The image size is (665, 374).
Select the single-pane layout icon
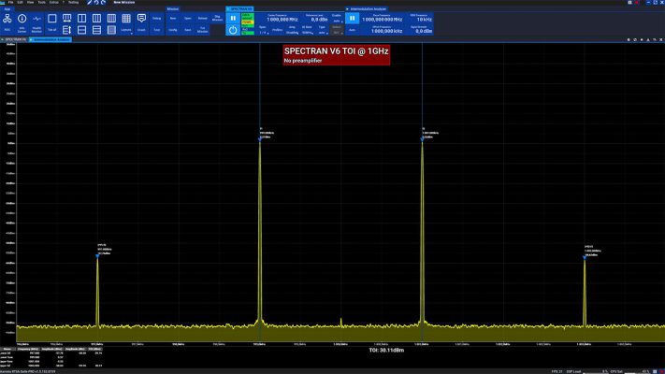pyautogui.click(x=51, y=19)
